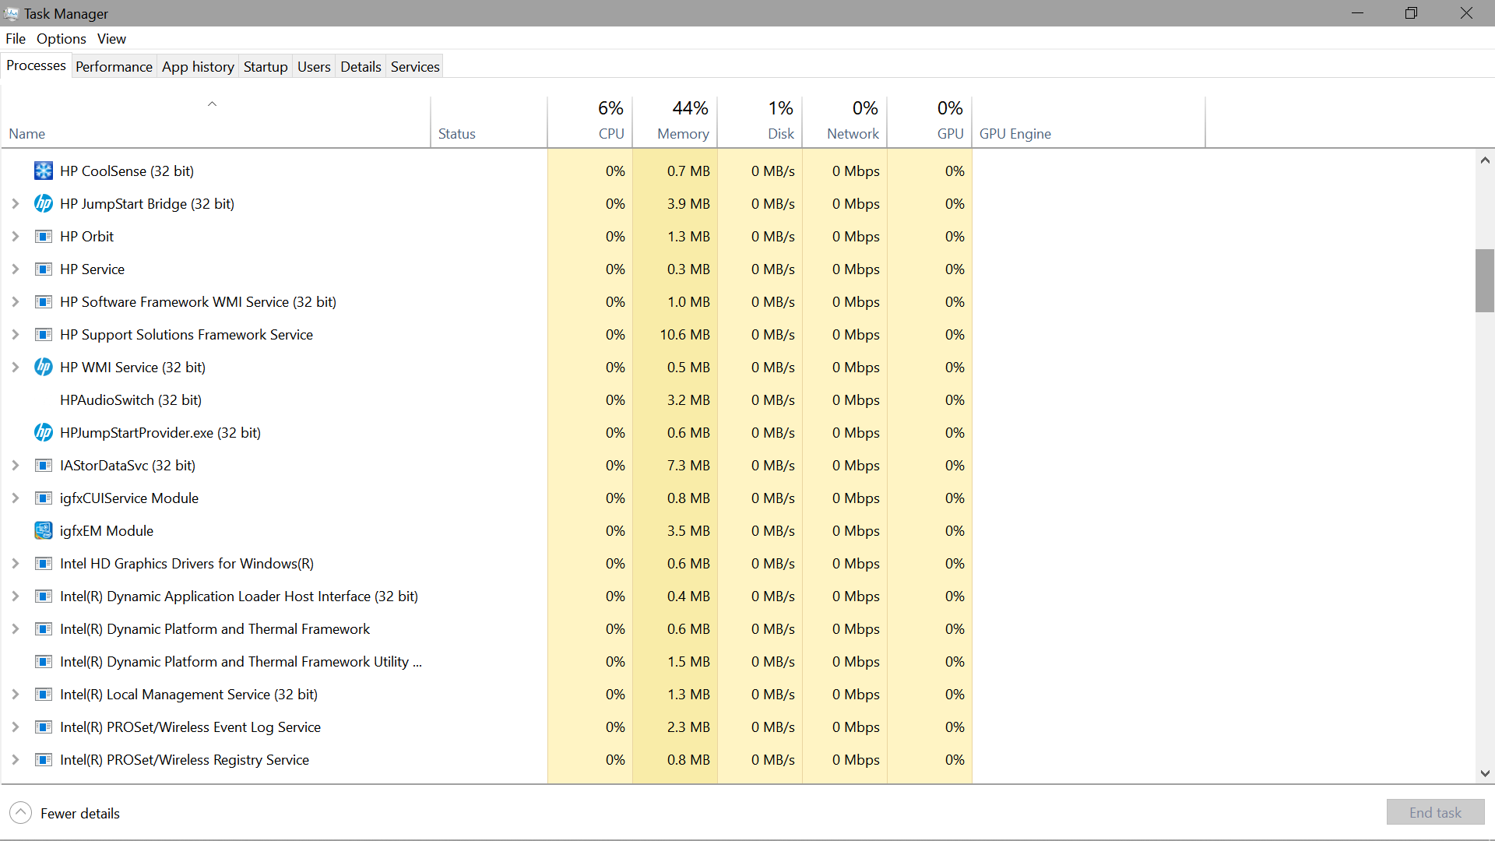
Task: Click the PROSet/Wireless Registry Service icon
Action: coord(44,759)
